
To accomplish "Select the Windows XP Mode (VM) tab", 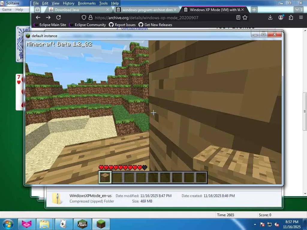I will (x=214, y=10).
